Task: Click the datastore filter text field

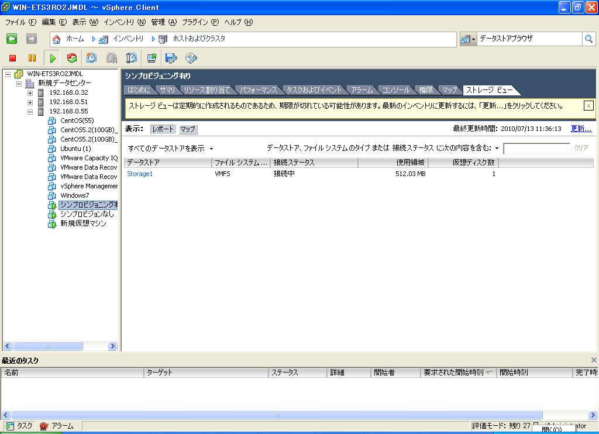Action: click(x=536, y=148)
